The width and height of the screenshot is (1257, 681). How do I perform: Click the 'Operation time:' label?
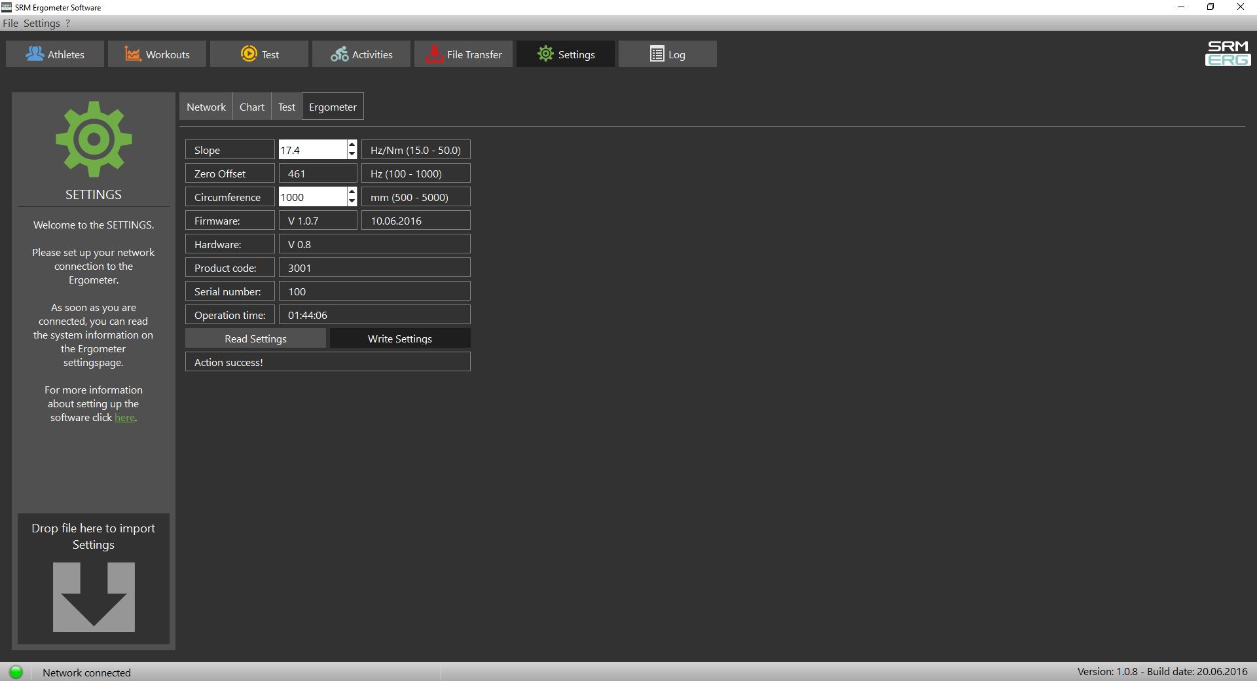pyautogui.click(x=230, y=315)
